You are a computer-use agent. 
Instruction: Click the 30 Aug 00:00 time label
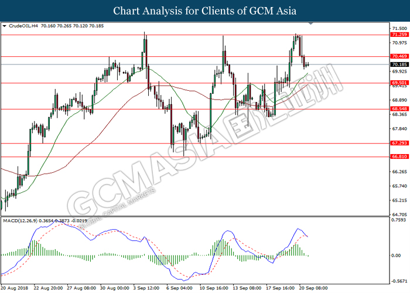point(115,288)
